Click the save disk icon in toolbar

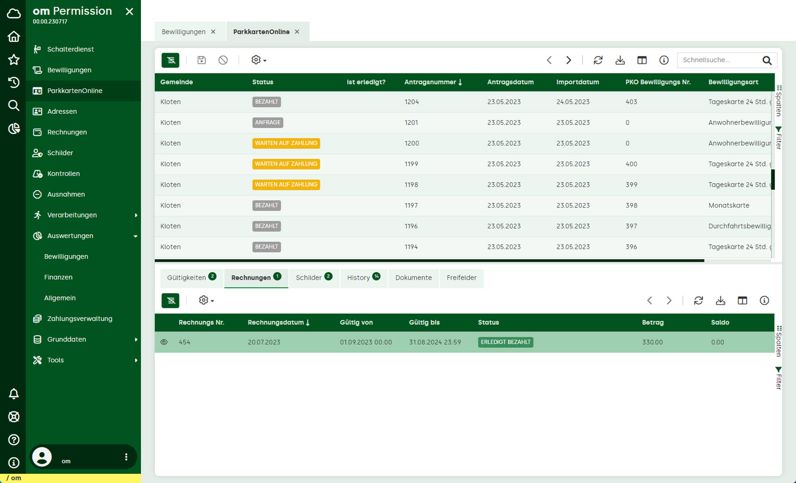click(201, 60)
